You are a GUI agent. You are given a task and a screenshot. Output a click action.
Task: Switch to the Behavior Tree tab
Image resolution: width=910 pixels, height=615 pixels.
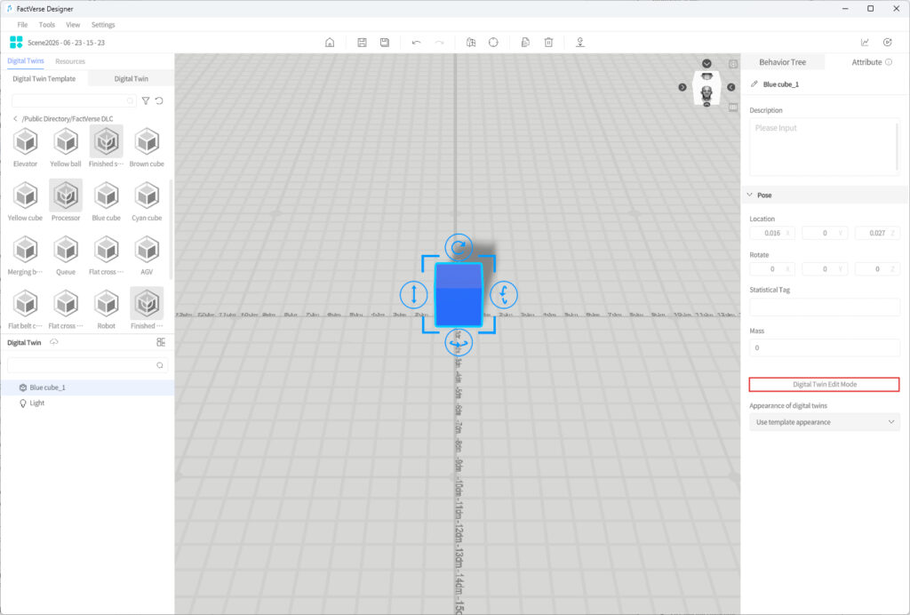pyautogui.click(x=782, y=62)
